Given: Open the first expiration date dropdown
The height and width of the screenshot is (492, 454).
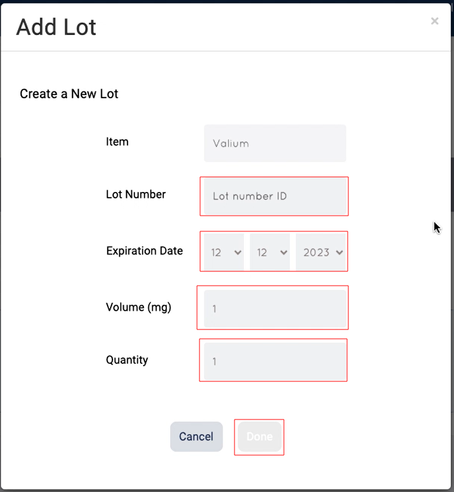Looking at the screenshot, I should point(224,253).
